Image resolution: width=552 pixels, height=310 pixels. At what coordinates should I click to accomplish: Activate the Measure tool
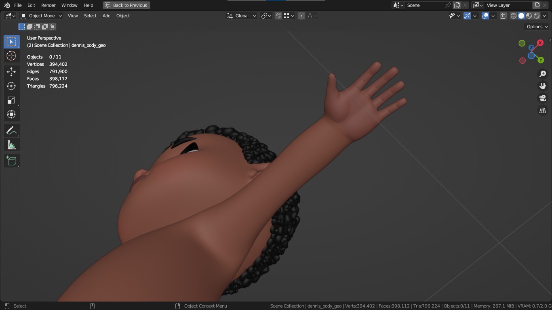pyautogui.click(x=11, y=145)
